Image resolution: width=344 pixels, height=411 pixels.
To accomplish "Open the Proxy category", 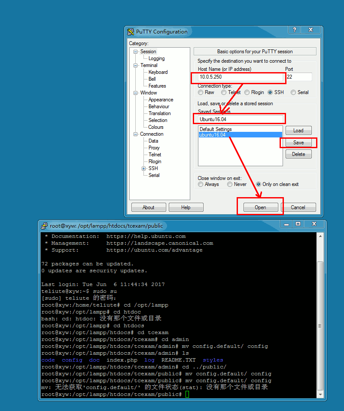I will 154,148.
